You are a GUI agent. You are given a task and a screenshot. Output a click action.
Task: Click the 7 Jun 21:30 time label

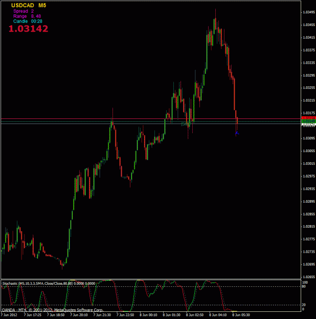click(102, 315)
